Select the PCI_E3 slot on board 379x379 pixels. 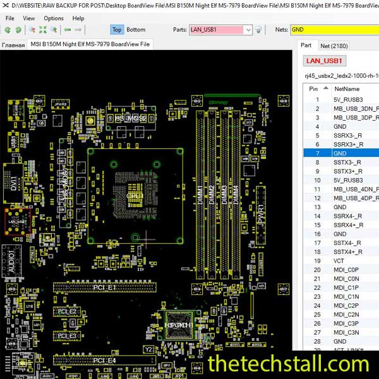(x=67, y=335)
